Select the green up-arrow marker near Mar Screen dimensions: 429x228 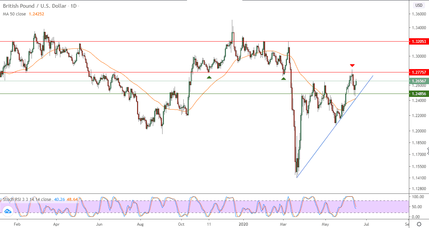tap(284, 78)
